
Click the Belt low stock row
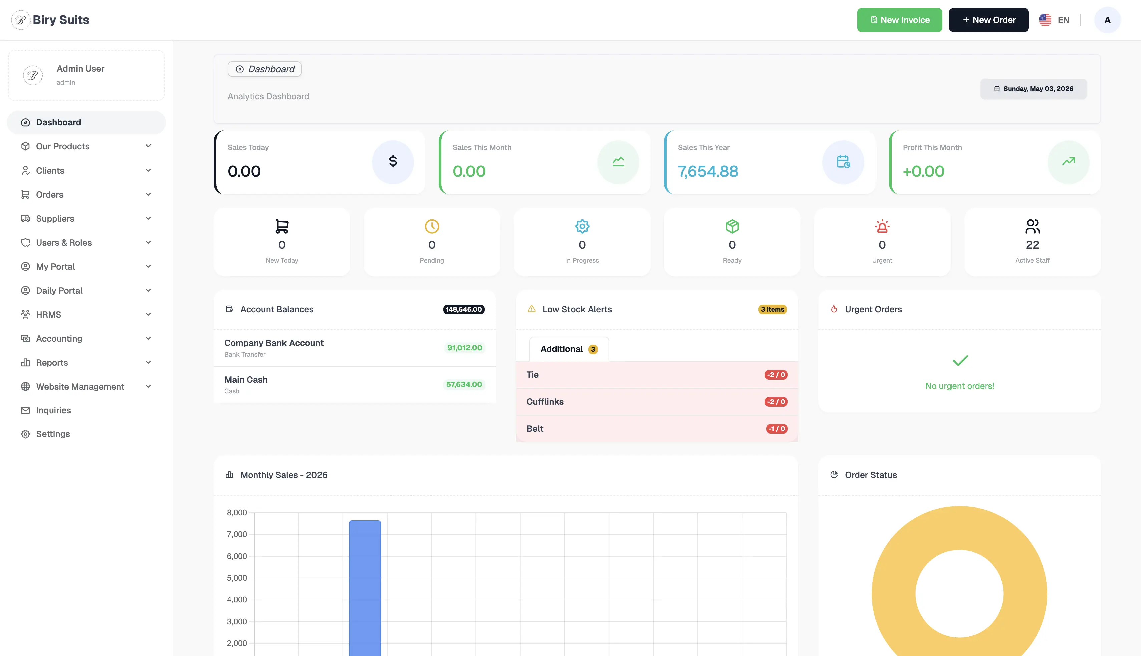[x=657, y=429]
